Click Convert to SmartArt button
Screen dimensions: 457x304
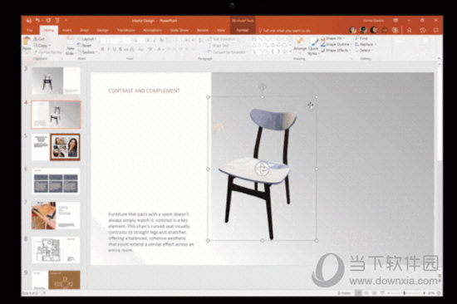227,51
